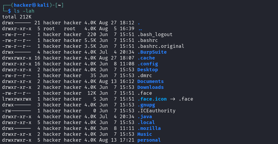This screenshot has height=144, width=278.
Task: Select the .java directory name
Action: click(x=144, y=116)
